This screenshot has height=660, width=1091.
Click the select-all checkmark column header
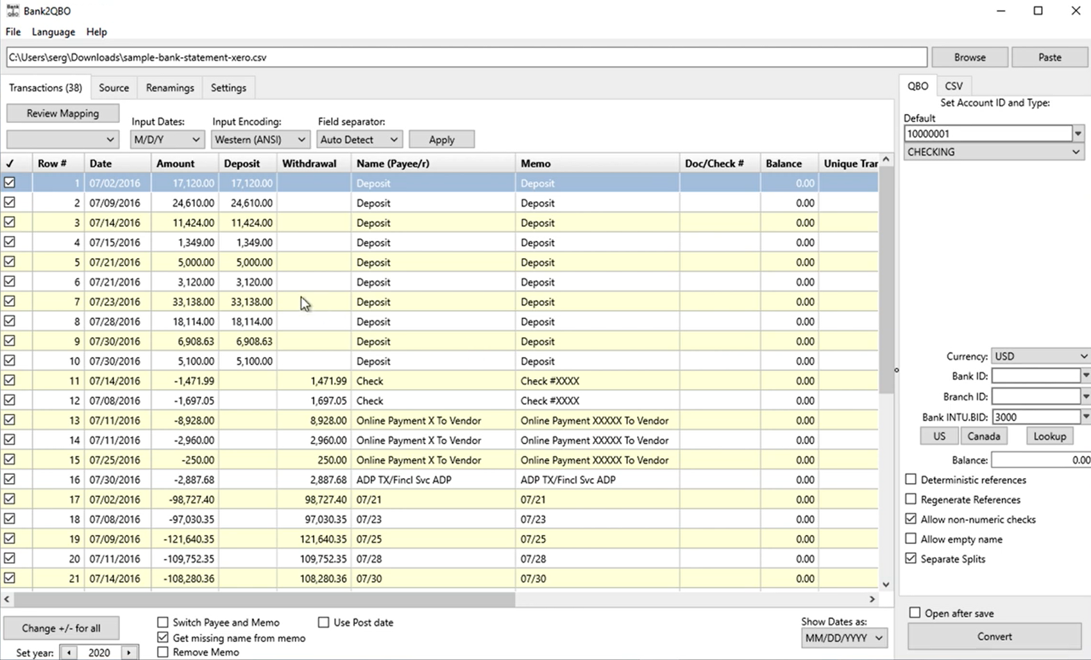tap(10, 163)
